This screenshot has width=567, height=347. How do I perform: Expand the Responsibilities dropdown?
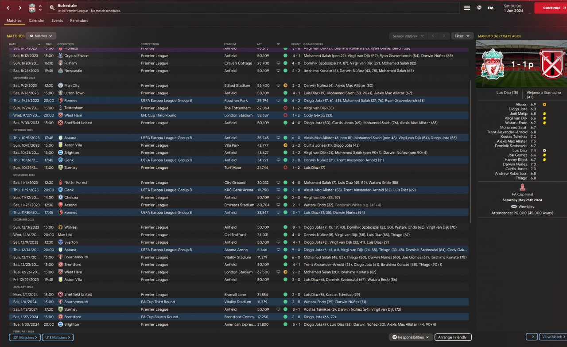point(410,337)
